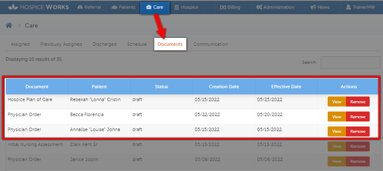Open the Hospice menu
Viewport: 383px width, 171px height.
pyautogui.click(x=186, y=7)
